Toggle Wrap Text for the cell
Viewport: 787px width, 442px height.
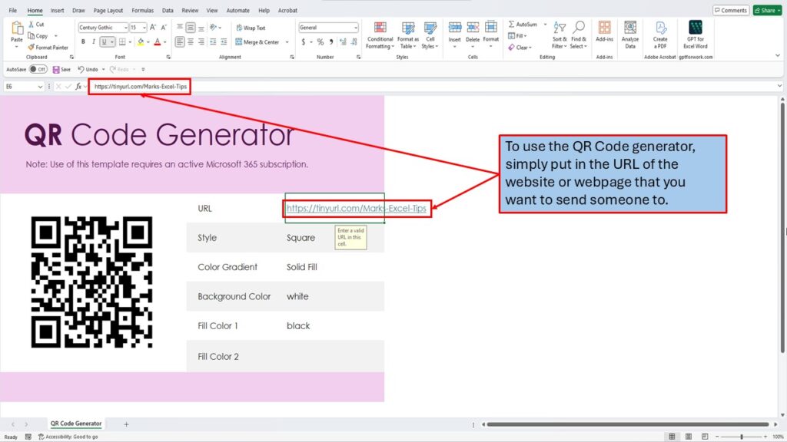251,28
